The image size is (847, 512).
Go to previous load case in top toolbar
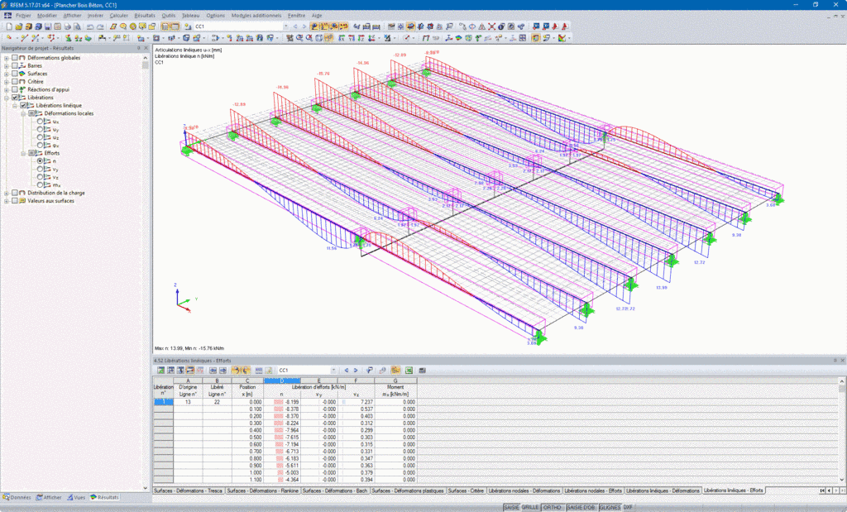click(295, 26)
